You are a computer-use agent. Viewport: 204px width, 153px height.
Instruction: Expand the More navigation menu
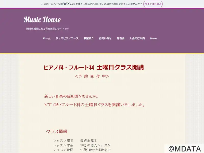(x=153, y=39)
